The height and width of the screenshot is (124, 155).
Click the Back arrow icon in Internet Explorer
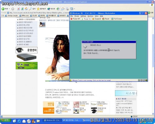tap(3, 9)
